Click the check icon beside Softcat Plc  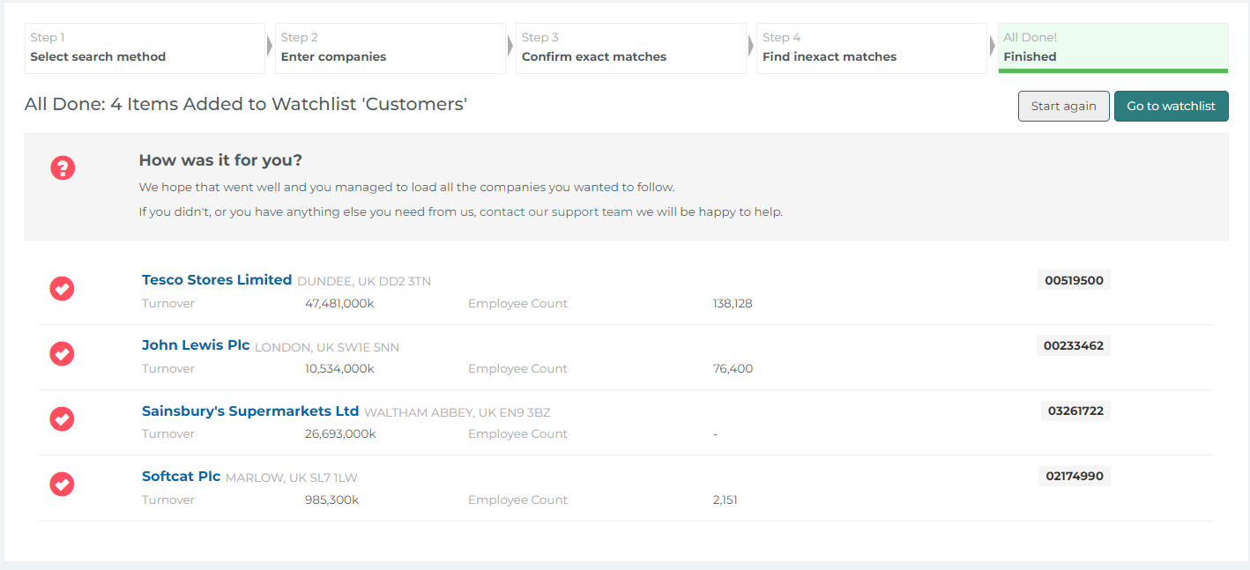pyautogui.click(x=62, y=484)
